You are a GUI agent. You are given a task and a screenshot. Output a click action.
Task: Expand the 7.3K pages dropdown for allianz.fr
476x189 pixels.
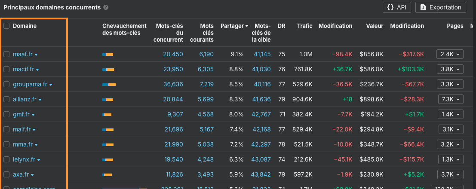(x=450, y=99)
